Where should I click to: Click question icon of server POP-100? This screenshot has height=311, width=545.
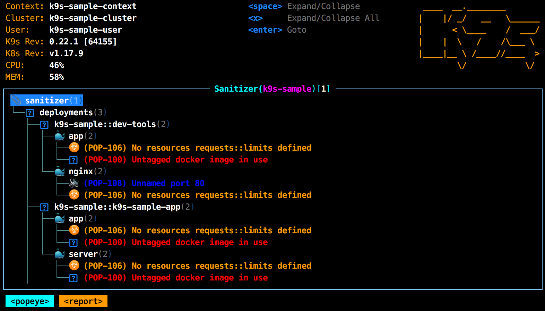[x=73, y=278]
